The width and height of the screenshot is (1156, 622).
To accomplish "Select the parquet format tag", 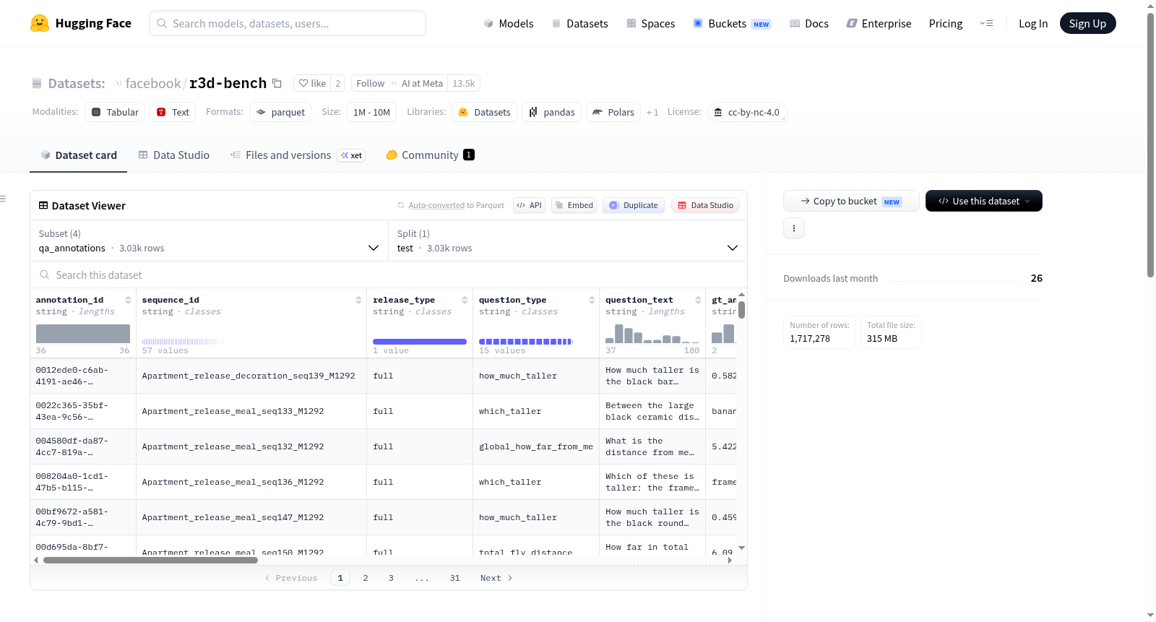I will coord(280,112).
